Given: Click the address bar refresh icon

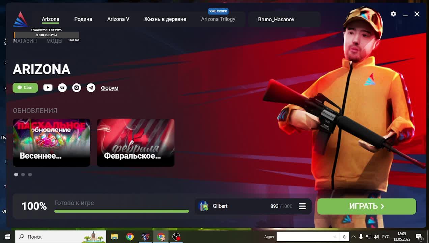Looking at the screenshot, I should pyautogui.click(x=344, y=237).
